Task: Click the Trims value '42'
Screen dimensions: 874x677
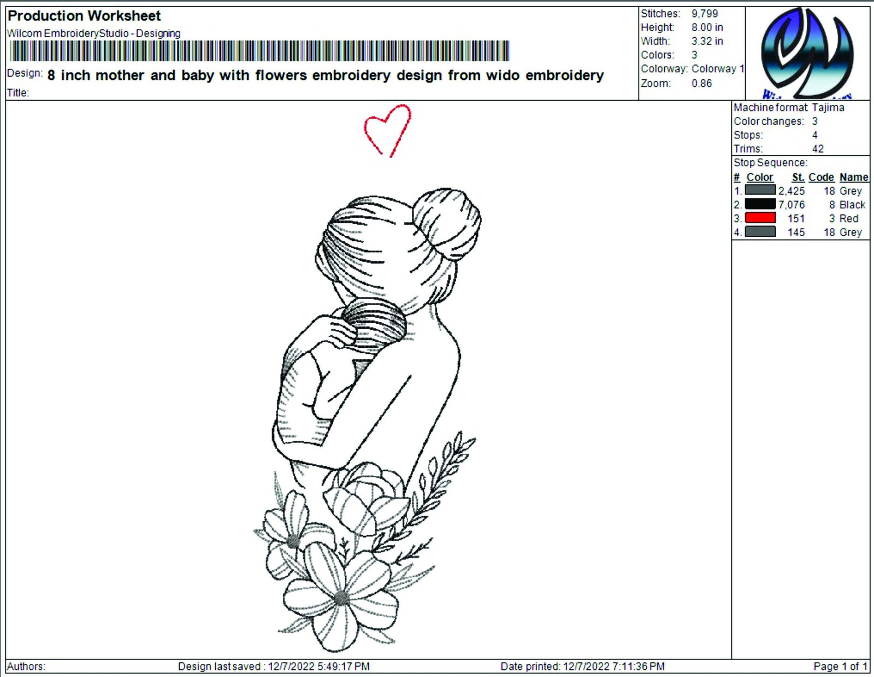Action: [818, 149]
